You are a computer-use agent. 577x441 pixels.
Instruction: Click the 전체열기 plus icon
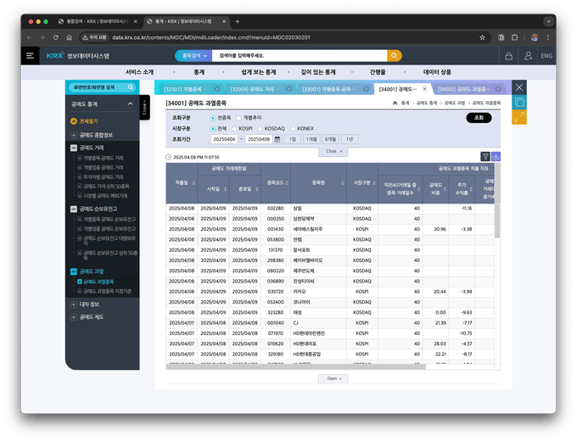(x=74, y=121)
